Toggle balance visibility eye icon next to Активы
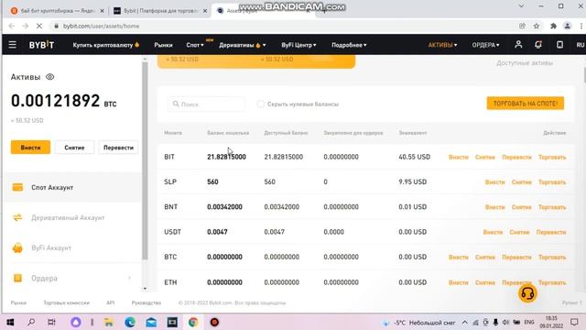 (x=49, y=77)
